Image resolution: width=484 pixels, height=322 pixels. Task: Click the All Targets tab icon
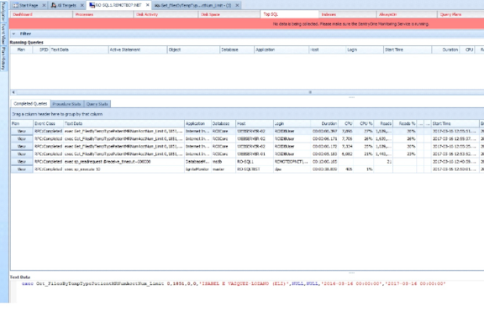click(54, 5)
